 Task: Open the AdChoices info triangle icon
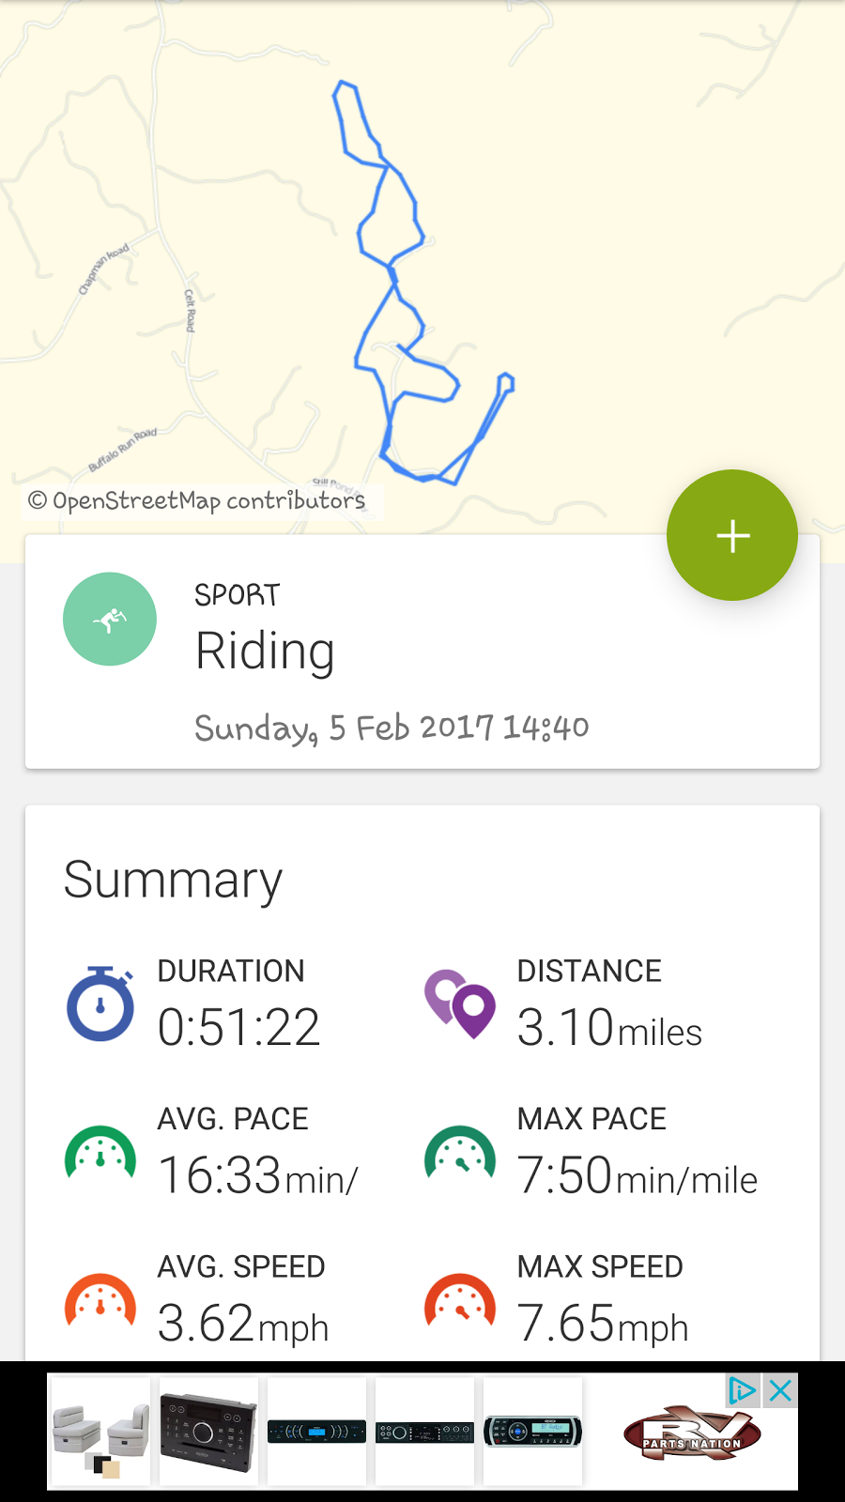743,1390
